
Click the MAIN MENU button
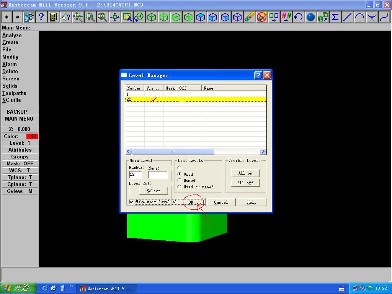(20, 119)
